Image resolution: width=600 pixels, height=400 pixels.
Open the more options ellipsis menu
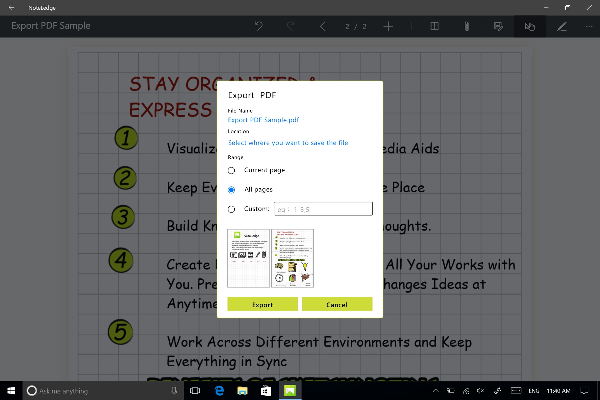[589, 26]
